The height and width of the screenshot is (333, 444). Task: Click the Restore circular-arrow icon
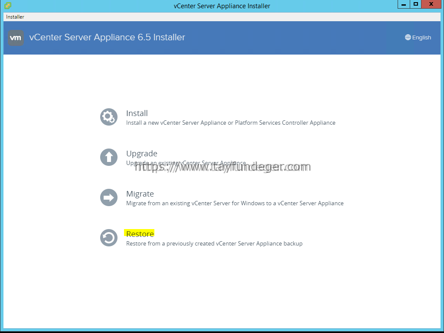point(109,238)
